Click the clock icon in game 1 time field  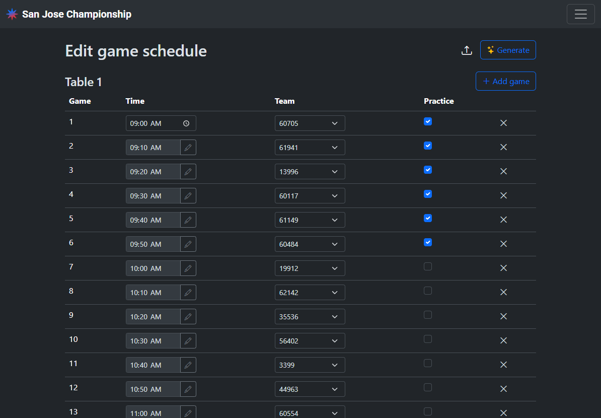(186, 123)
